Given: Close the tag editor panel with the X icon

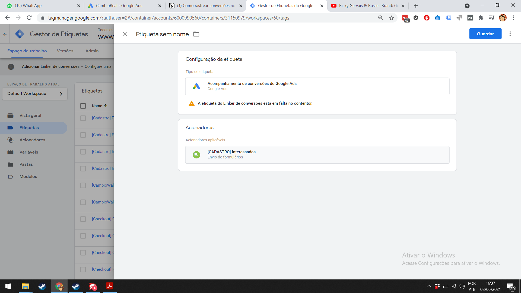Looking at the screenshot, I should coord(125,34).
